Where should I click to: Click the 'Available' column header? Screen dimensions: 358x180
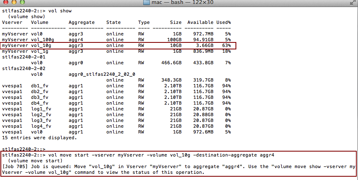(x=200, y=23)
